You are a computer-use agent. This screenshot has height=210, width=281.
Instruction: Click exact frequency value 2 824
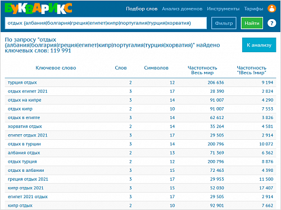pos(268,92)
